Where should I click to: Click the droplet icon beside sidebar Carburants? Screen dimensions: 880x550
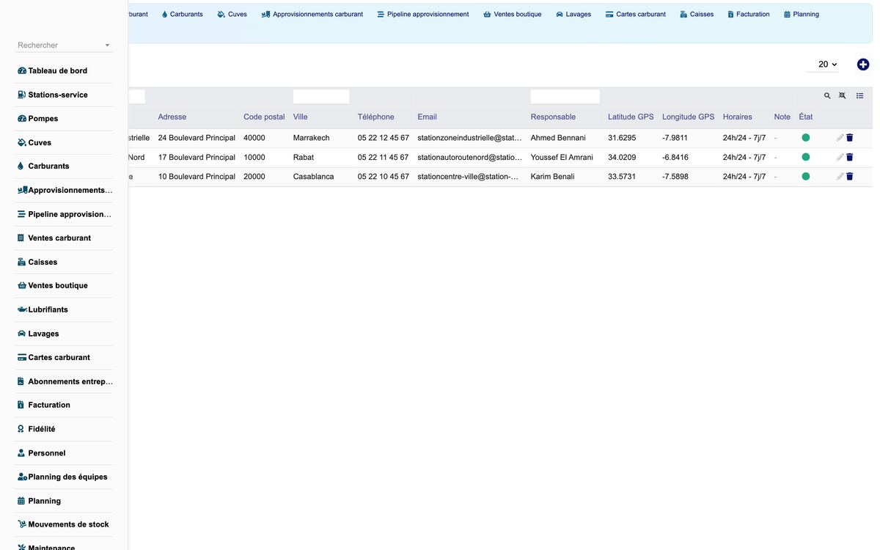(21, 166)
